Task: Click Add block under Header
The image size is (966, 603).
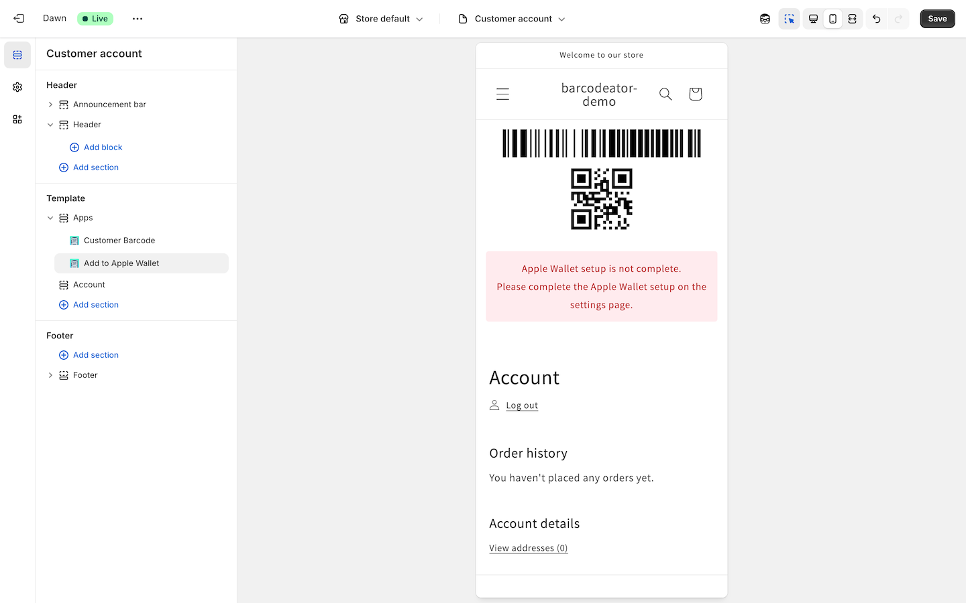Action: 102,147
